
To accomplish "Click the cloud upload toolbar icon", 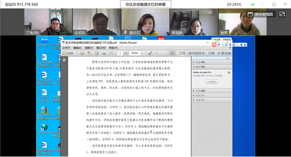I will pyautogui.click(x=104, y=53).
